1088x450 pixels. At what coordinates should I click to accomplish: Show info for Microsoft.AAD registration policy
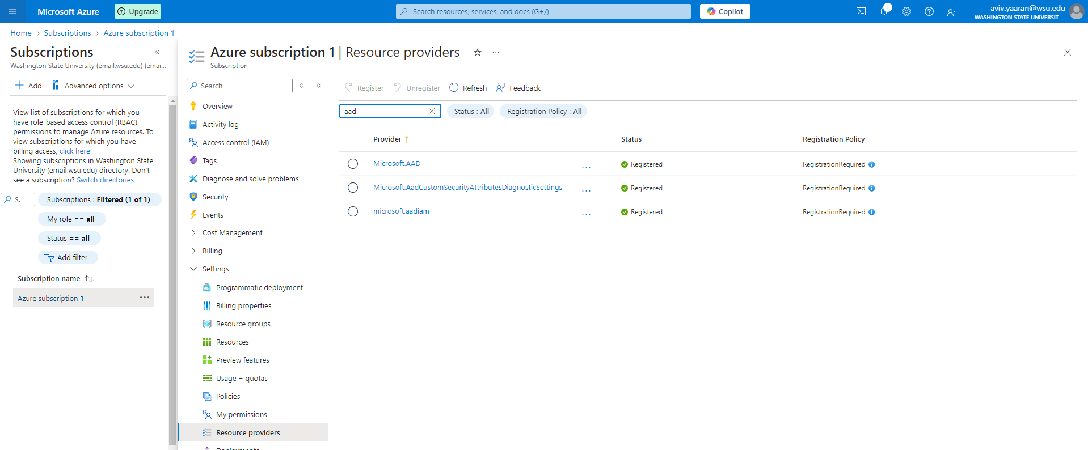click(872, 164)
